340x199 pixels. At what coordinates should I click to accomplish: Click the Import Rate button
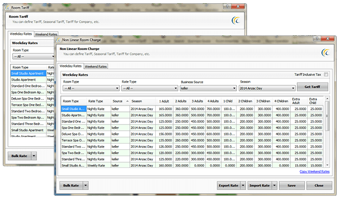pyautogui.click(x=260, y=185)
